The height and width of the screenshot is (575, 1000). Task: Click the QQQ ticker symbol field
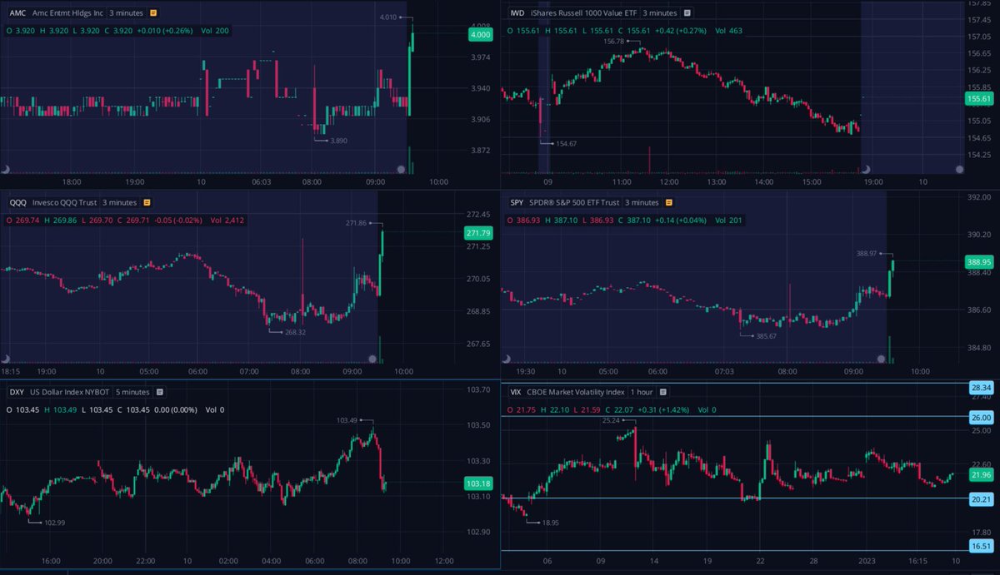(17, 201)
